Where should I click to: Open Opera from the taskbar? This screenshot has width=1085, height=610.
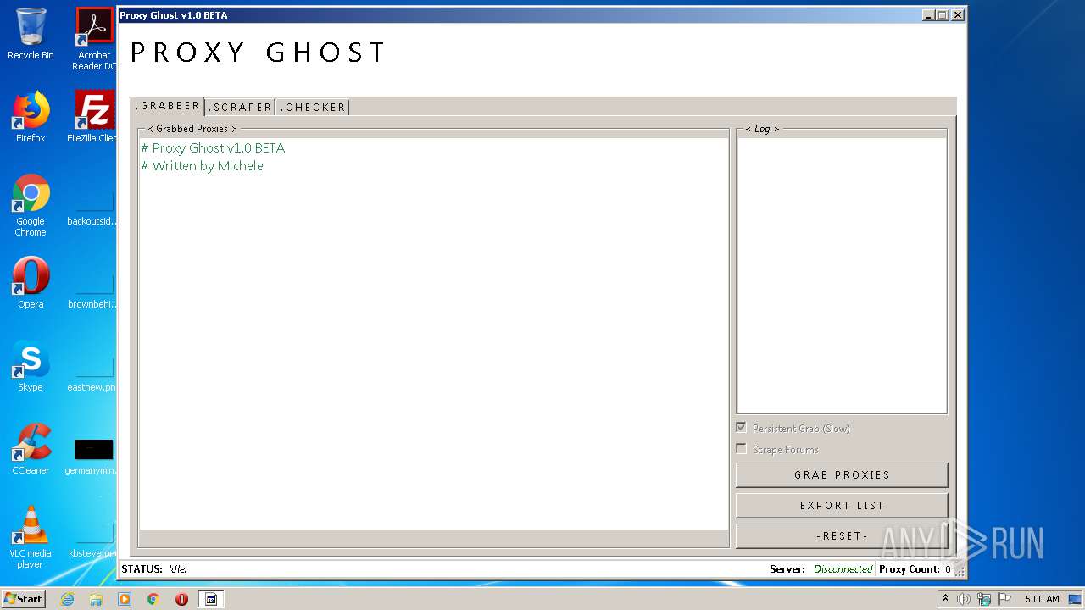181,599
